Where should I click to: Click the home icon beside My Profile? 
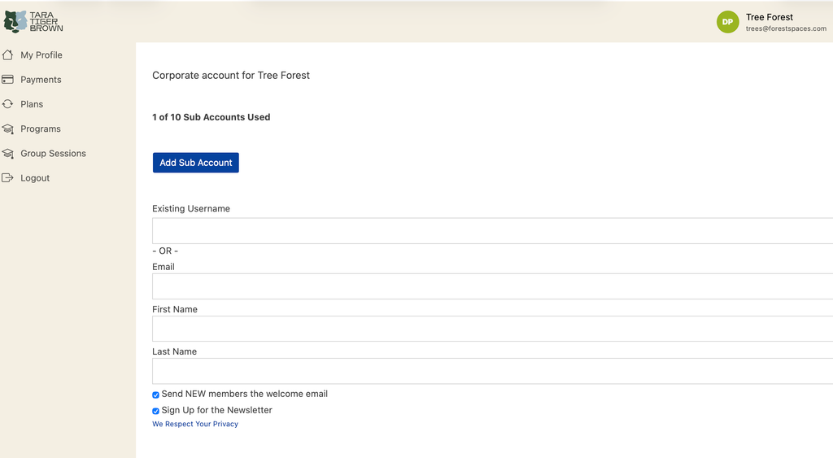(x=7, y=55)
